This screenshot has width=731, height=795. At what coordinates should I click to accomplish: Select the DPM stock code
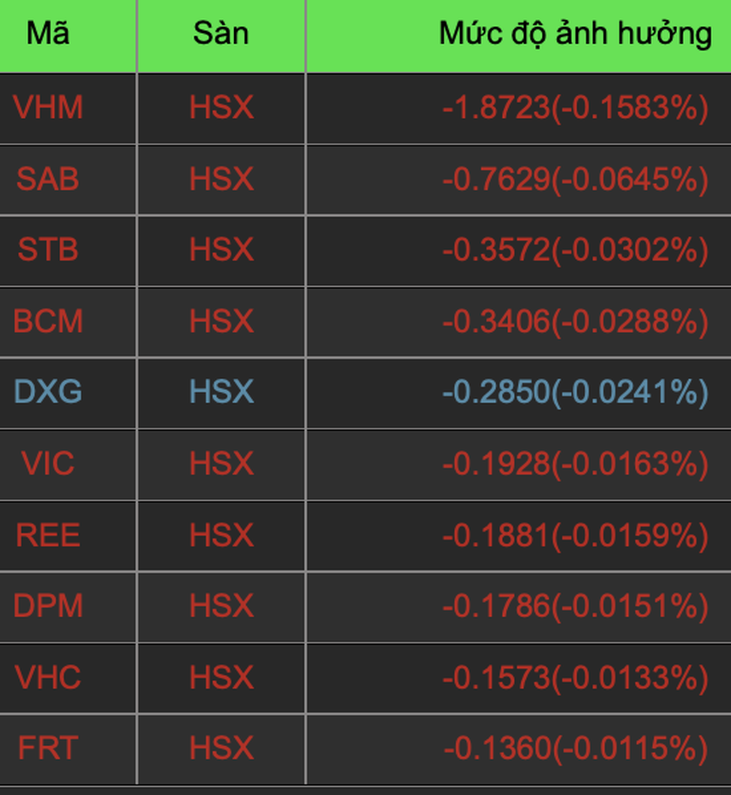pyautogui.click(x=48, y=606)
